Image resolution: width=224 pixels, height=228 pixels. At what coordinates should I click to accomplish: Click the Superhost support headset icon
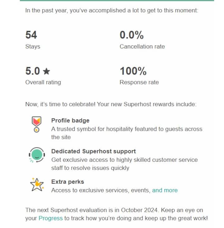(37, 155)
